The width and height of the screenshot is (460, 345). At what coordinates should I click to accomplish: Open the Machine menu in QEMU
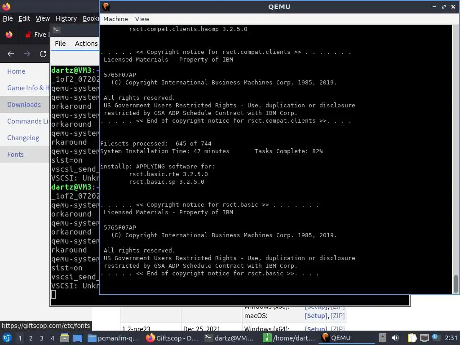pyautogui.click(x=115, y=19)
